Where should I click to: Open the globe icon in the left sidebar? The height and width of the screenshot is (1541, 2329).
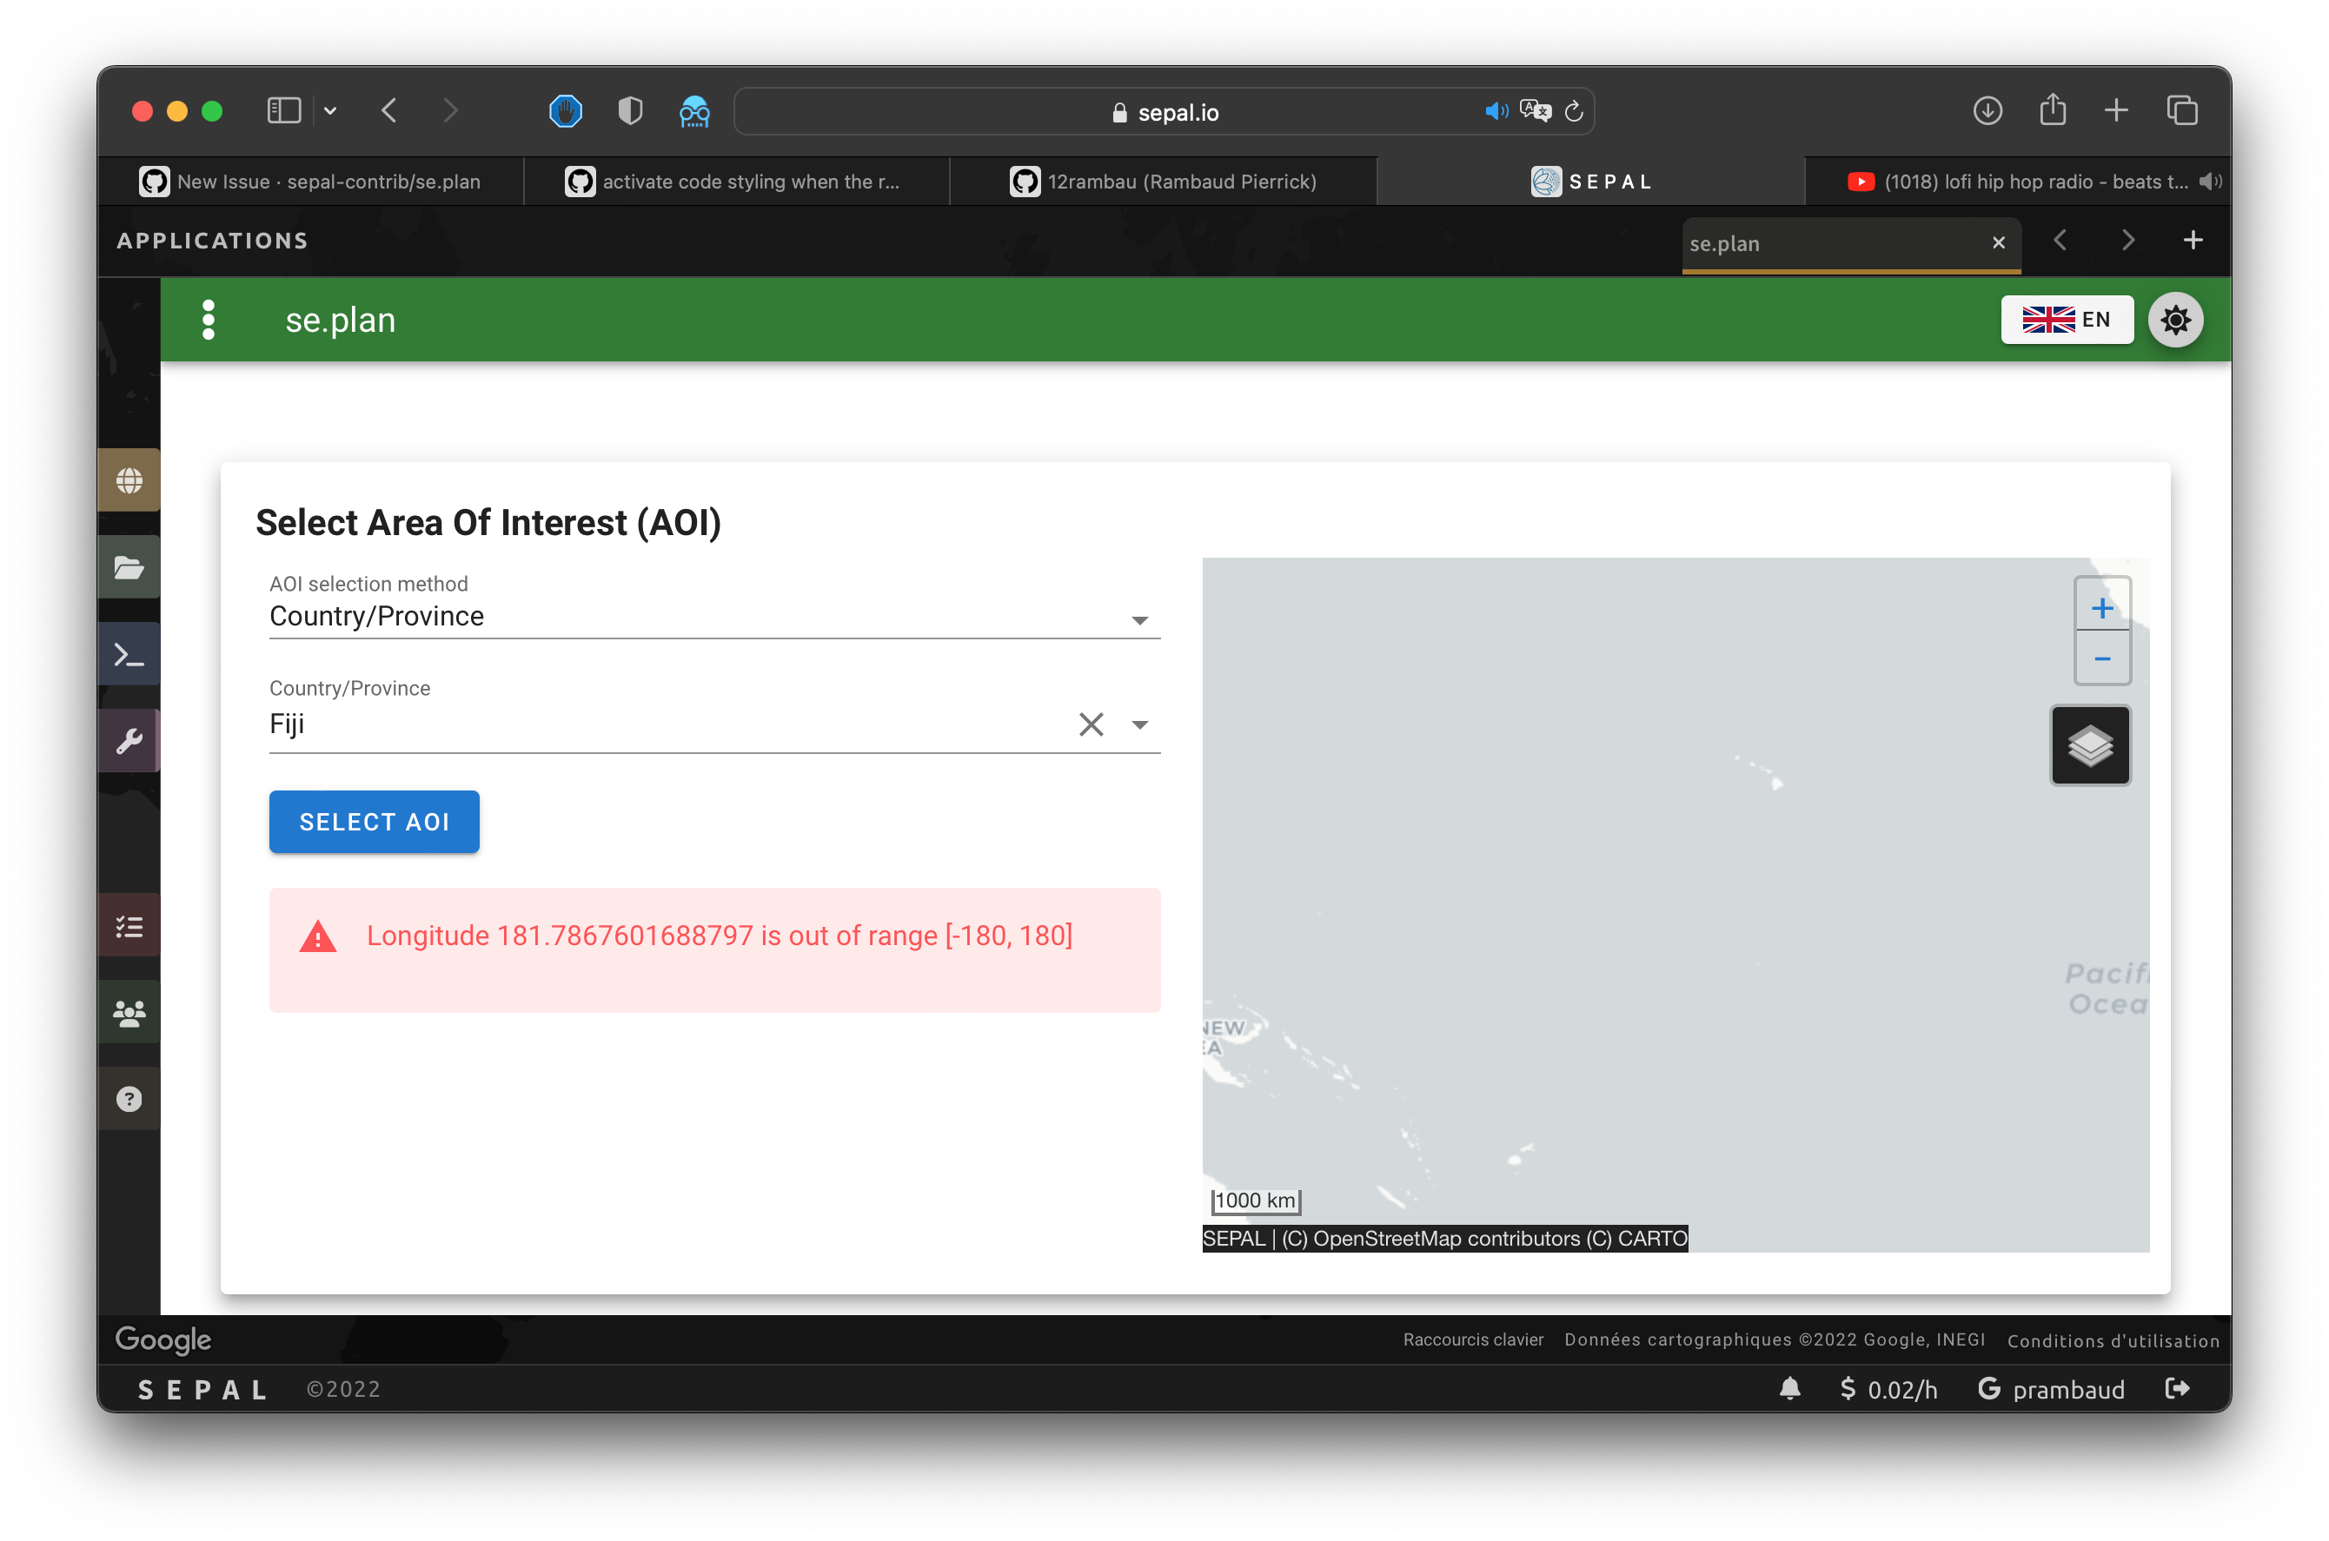[129, 479]
